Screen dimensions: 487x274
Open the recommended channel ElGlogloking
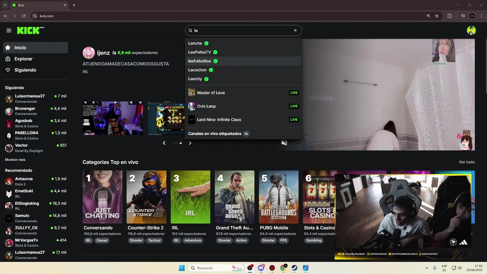click(36, 206)
